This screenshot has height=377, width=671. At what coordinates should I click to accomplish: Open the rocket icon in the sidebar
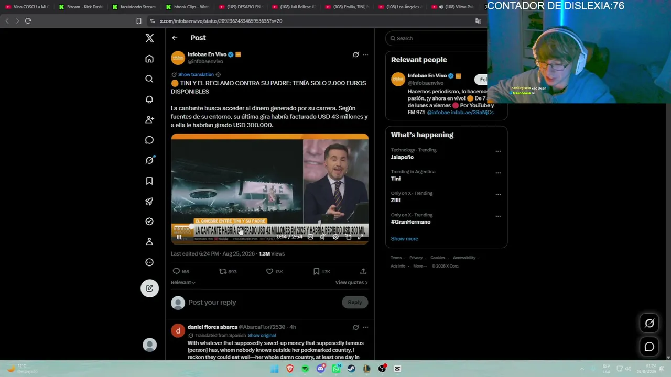[149, 201]
